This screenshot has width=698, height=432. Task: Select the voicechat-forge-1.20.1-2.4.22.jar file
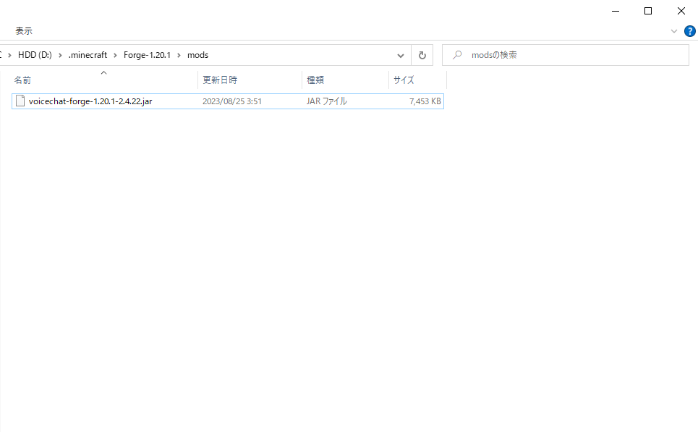point(90,101)
